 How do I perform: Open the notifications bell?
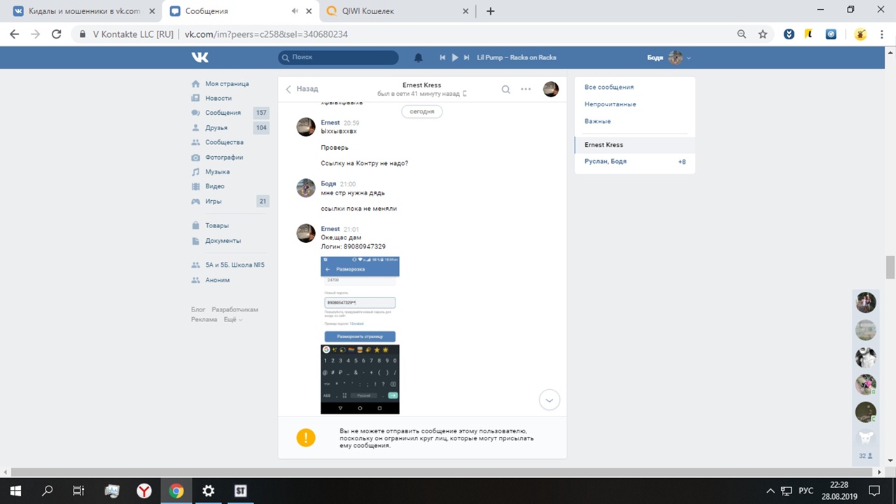[419, 57]
